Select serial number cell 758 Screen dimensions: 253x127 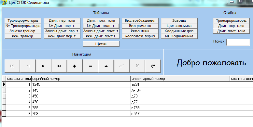pyautogui.click(x=81, y=114)
